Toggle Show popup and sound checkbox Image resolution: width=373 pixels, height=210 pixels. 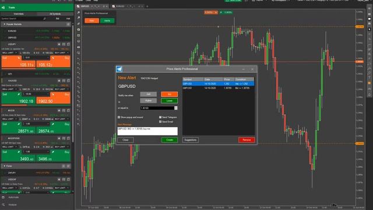point(119,117)
